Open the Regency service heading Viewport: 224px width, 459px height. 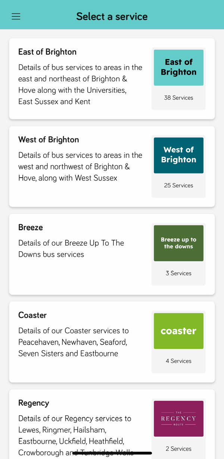pyautogui.click(x=34, y=403)
